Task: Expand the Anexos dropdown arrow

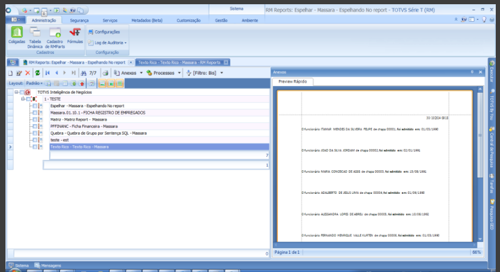Action: [x=141, y=73]
